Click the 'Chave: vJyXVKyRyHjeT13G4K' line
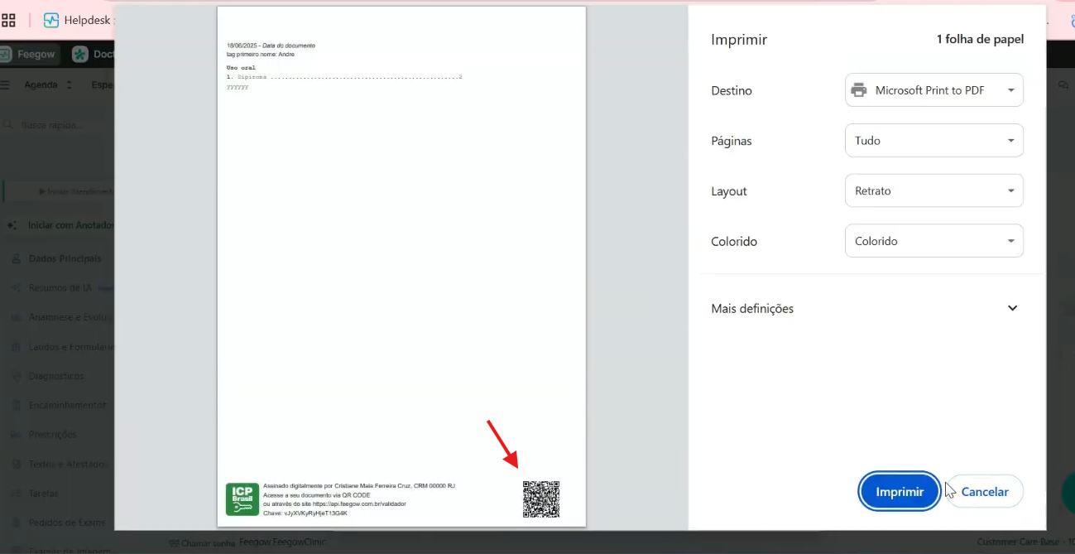 point(305,513)
